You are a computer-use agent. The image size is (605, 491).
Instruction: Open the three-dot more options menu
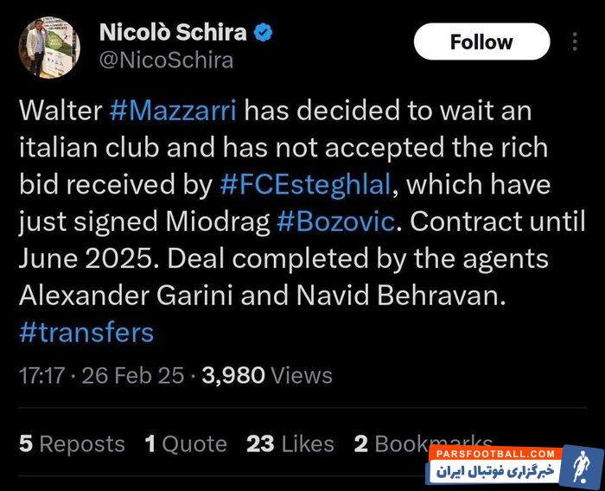[576, 41]
